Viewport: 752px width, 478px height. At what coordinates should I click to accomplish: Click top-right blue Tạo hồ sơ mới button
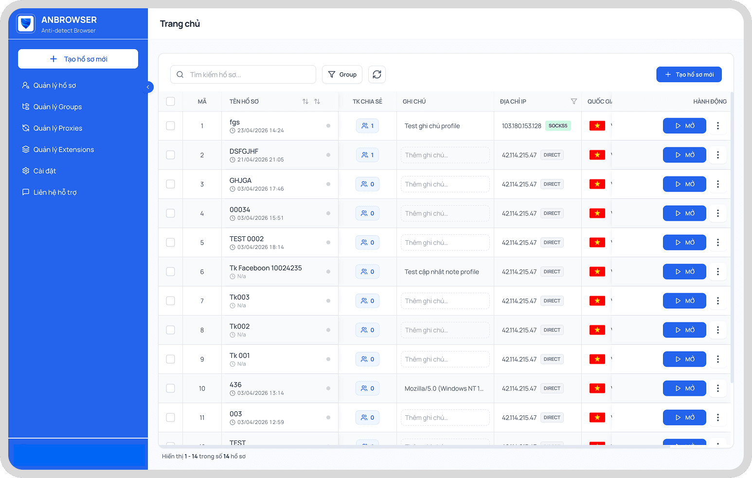pyautogui.click(x=689, y=74)
